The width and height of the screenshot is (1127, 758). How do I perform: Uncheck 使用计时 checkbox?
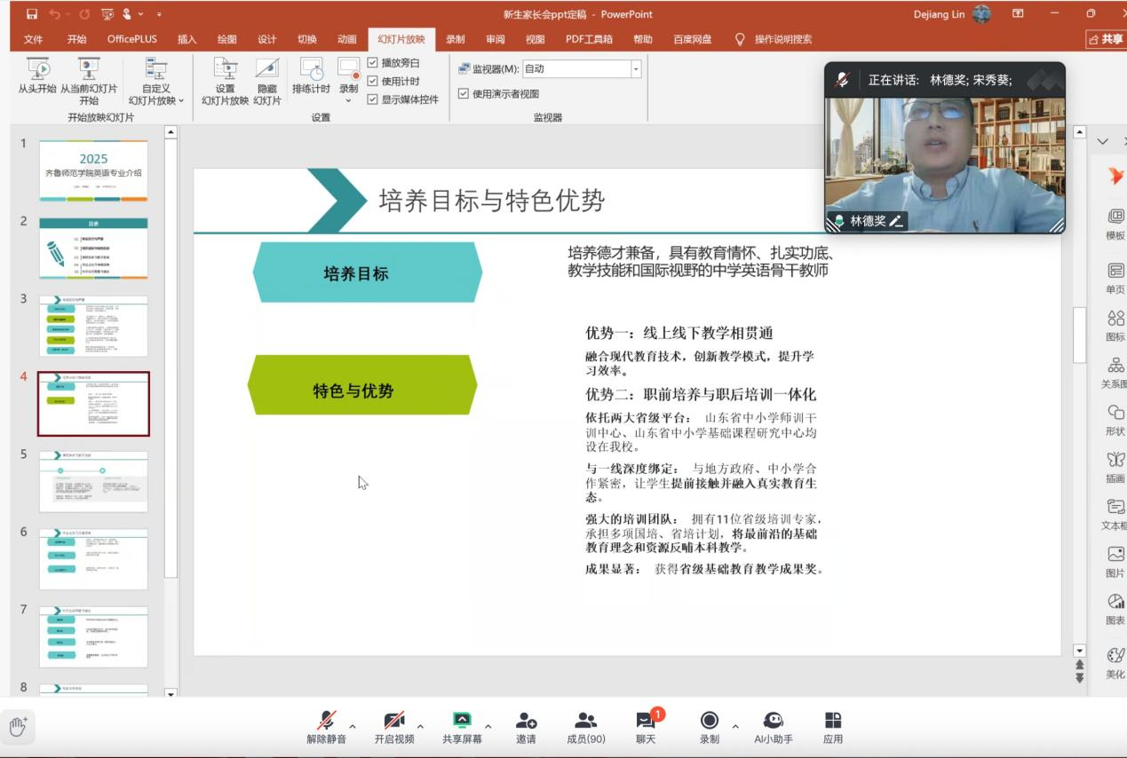point(373,82)
